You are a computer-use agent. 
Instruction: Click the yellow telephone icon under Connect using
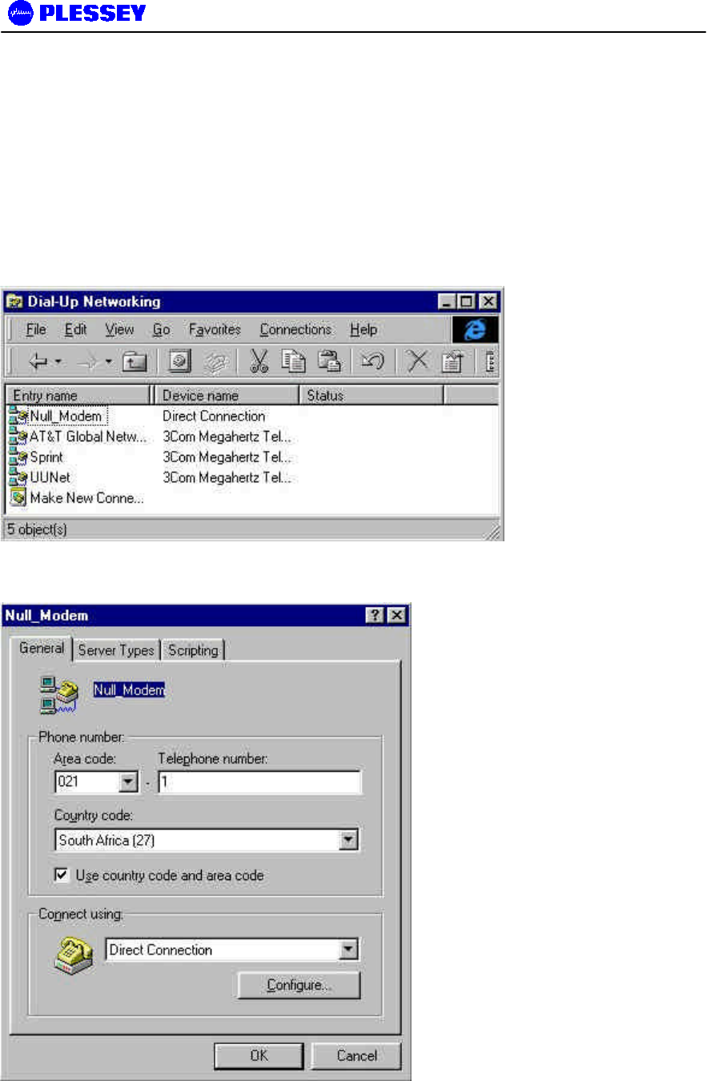[x=74, y=955]
